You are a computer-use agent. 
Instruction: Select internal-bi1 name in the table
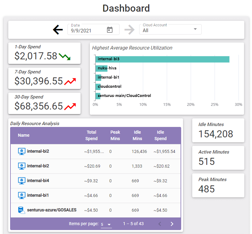[x=38, y=195]
